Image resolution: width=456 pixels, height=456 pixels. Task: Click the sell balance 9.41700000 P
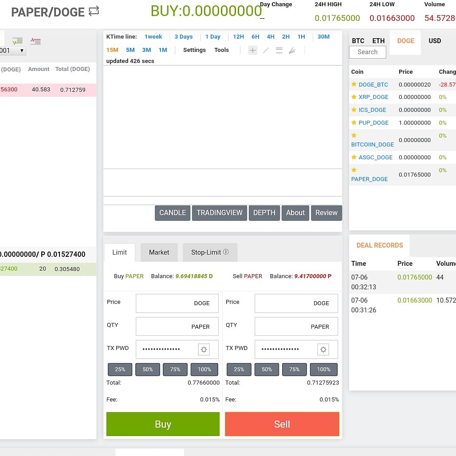click(313, 276)
